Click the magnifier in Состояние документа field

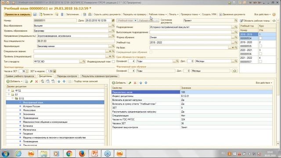[x=236, y=21]
